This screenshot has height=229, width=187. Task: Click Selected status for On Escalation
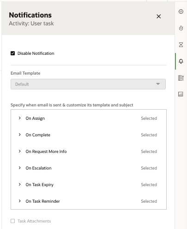[149, 168]
